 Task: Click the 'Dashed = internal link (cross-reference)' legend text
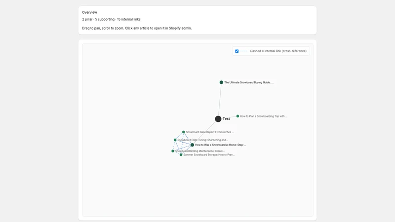(278, 51)
